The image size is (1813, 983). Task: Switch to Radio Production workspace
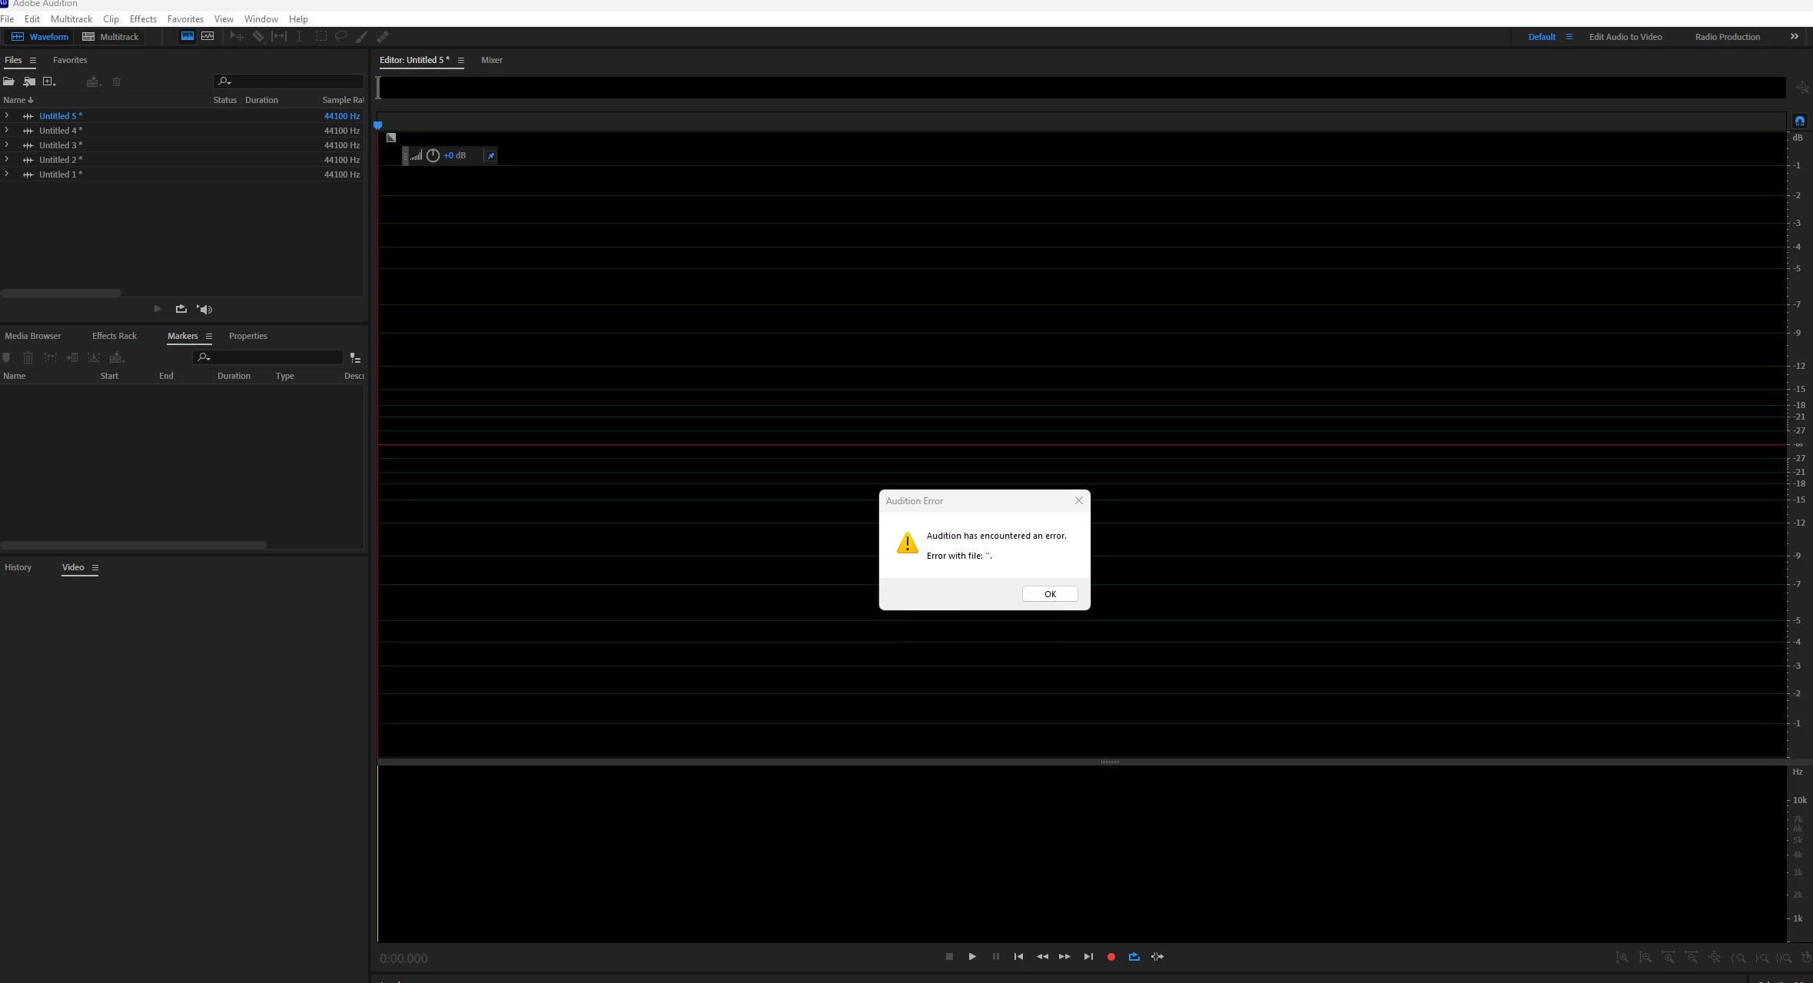1727,37
